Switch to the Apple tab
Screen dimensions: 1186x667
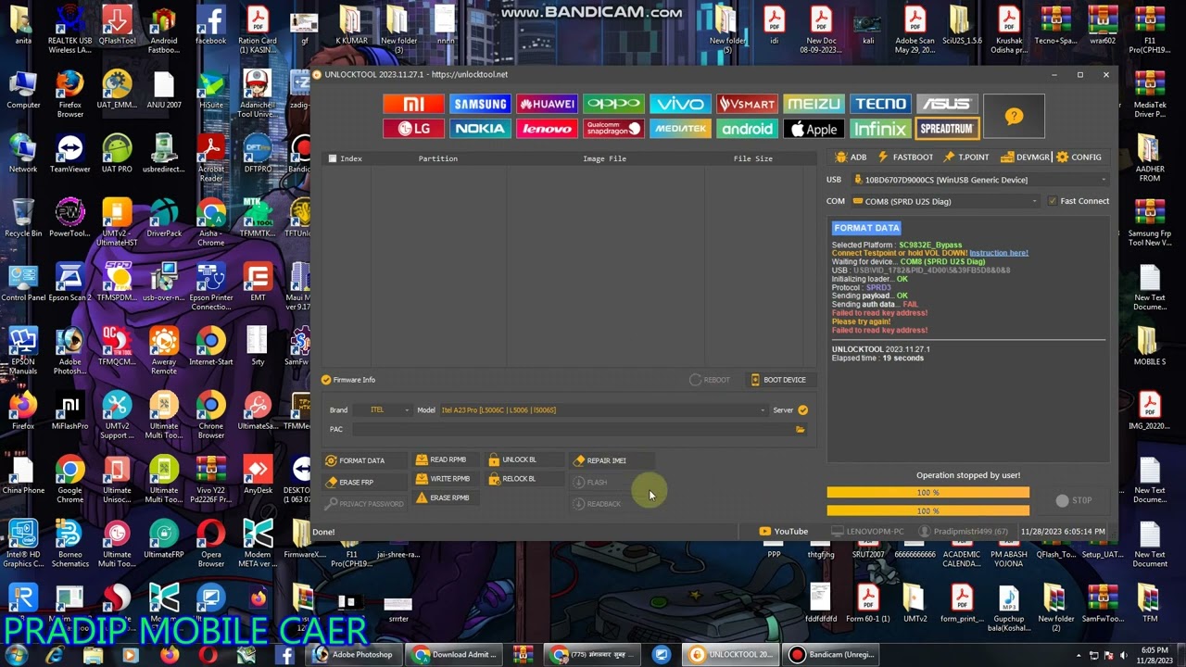pyautogui.click(x=814, y=129)
